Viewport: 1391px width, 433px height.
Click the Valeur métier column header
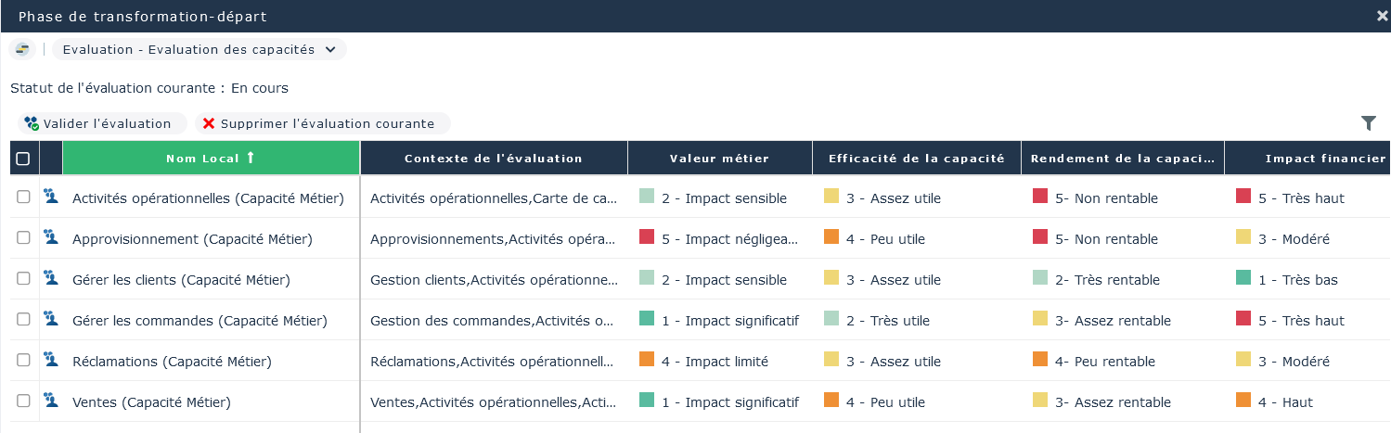tap(719, 159)
